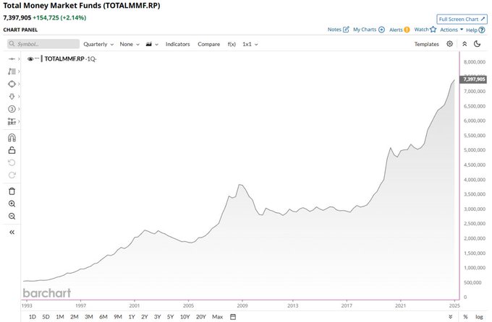Select the 6M range

pos(103,317)
